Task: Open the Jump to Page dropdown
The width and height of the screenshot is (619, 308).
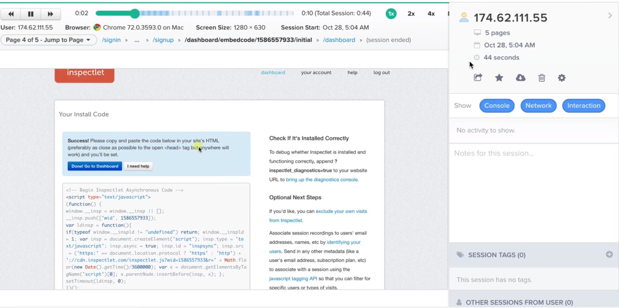Action: (x=49, y=40)
